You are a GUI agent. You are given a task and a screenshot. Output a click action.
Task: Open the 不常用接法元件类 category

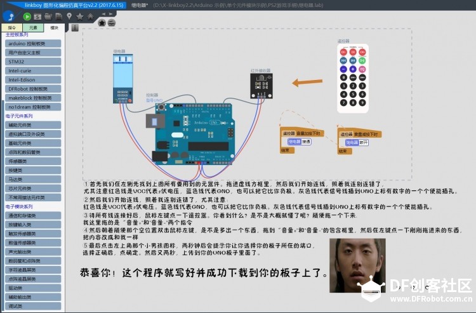click(33, 197)
